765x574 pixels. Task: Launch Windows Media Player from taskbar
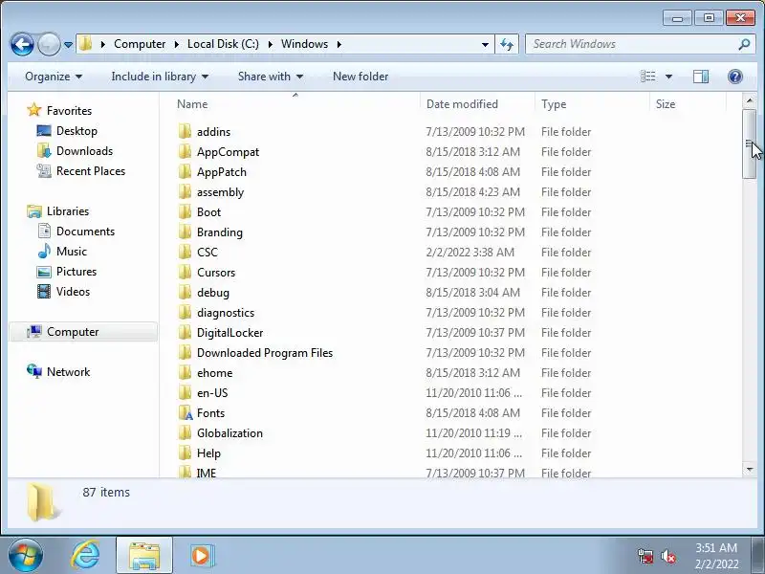pyautogui.click(x=201, y=556)
